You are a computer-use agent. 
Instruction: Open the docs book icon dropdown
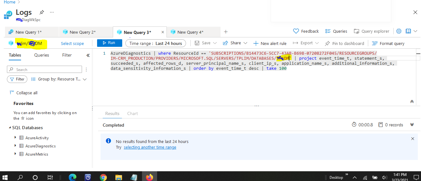(x=411, y=31)
